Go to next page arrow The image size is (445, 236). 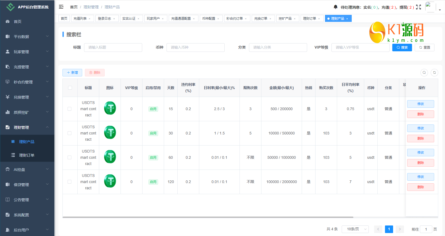(x=400, y=229)
